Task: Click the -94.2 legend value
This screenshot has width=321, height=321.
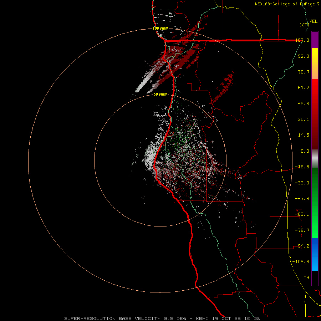Action: point(302,246)
